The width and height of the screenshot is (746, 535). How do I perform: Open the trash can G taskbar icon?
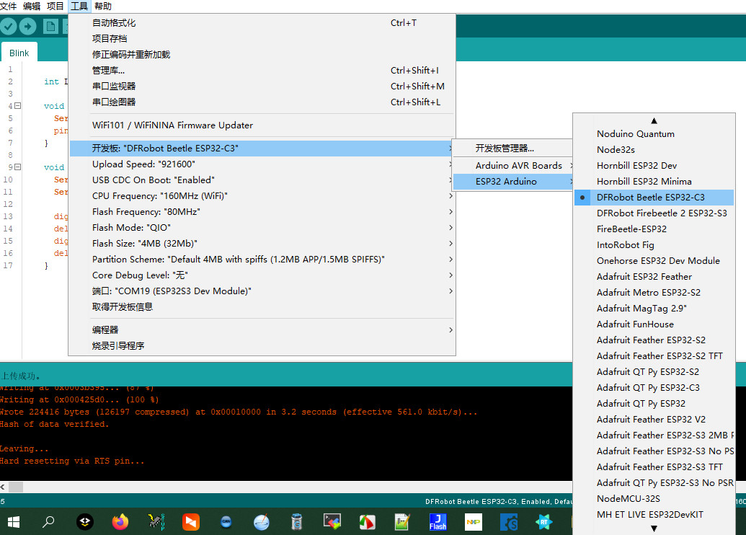tap(296, 522)
